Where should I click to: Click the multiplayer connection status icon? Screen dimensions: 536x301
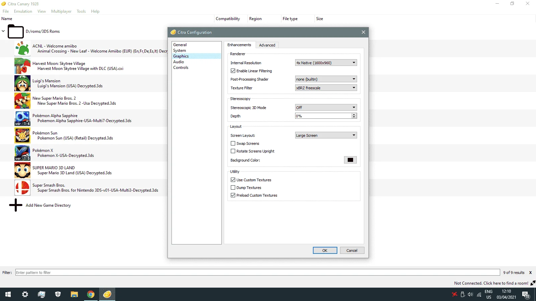(533, 283)
